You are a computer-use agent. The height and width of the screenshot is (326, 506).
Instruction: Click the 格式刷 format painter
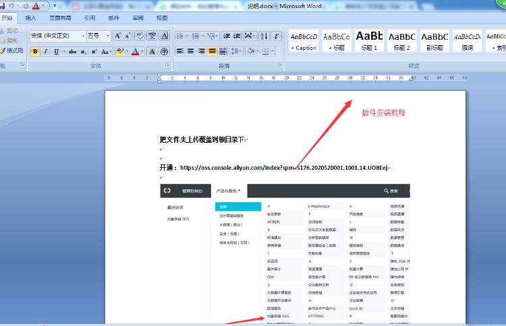point(11,51)
